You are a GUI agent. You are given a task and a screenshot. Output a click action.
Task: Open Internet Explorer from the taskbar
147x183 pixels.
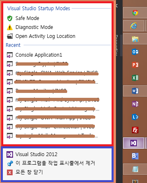[134, 26]
